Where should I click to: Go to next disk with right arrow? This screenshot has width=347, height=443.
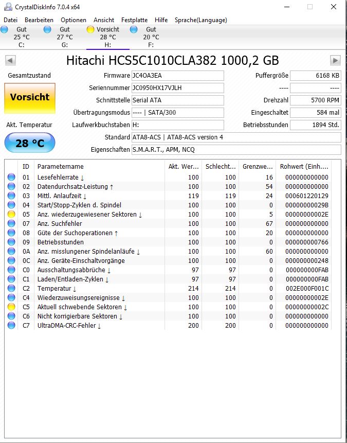(x=335, y=60)
